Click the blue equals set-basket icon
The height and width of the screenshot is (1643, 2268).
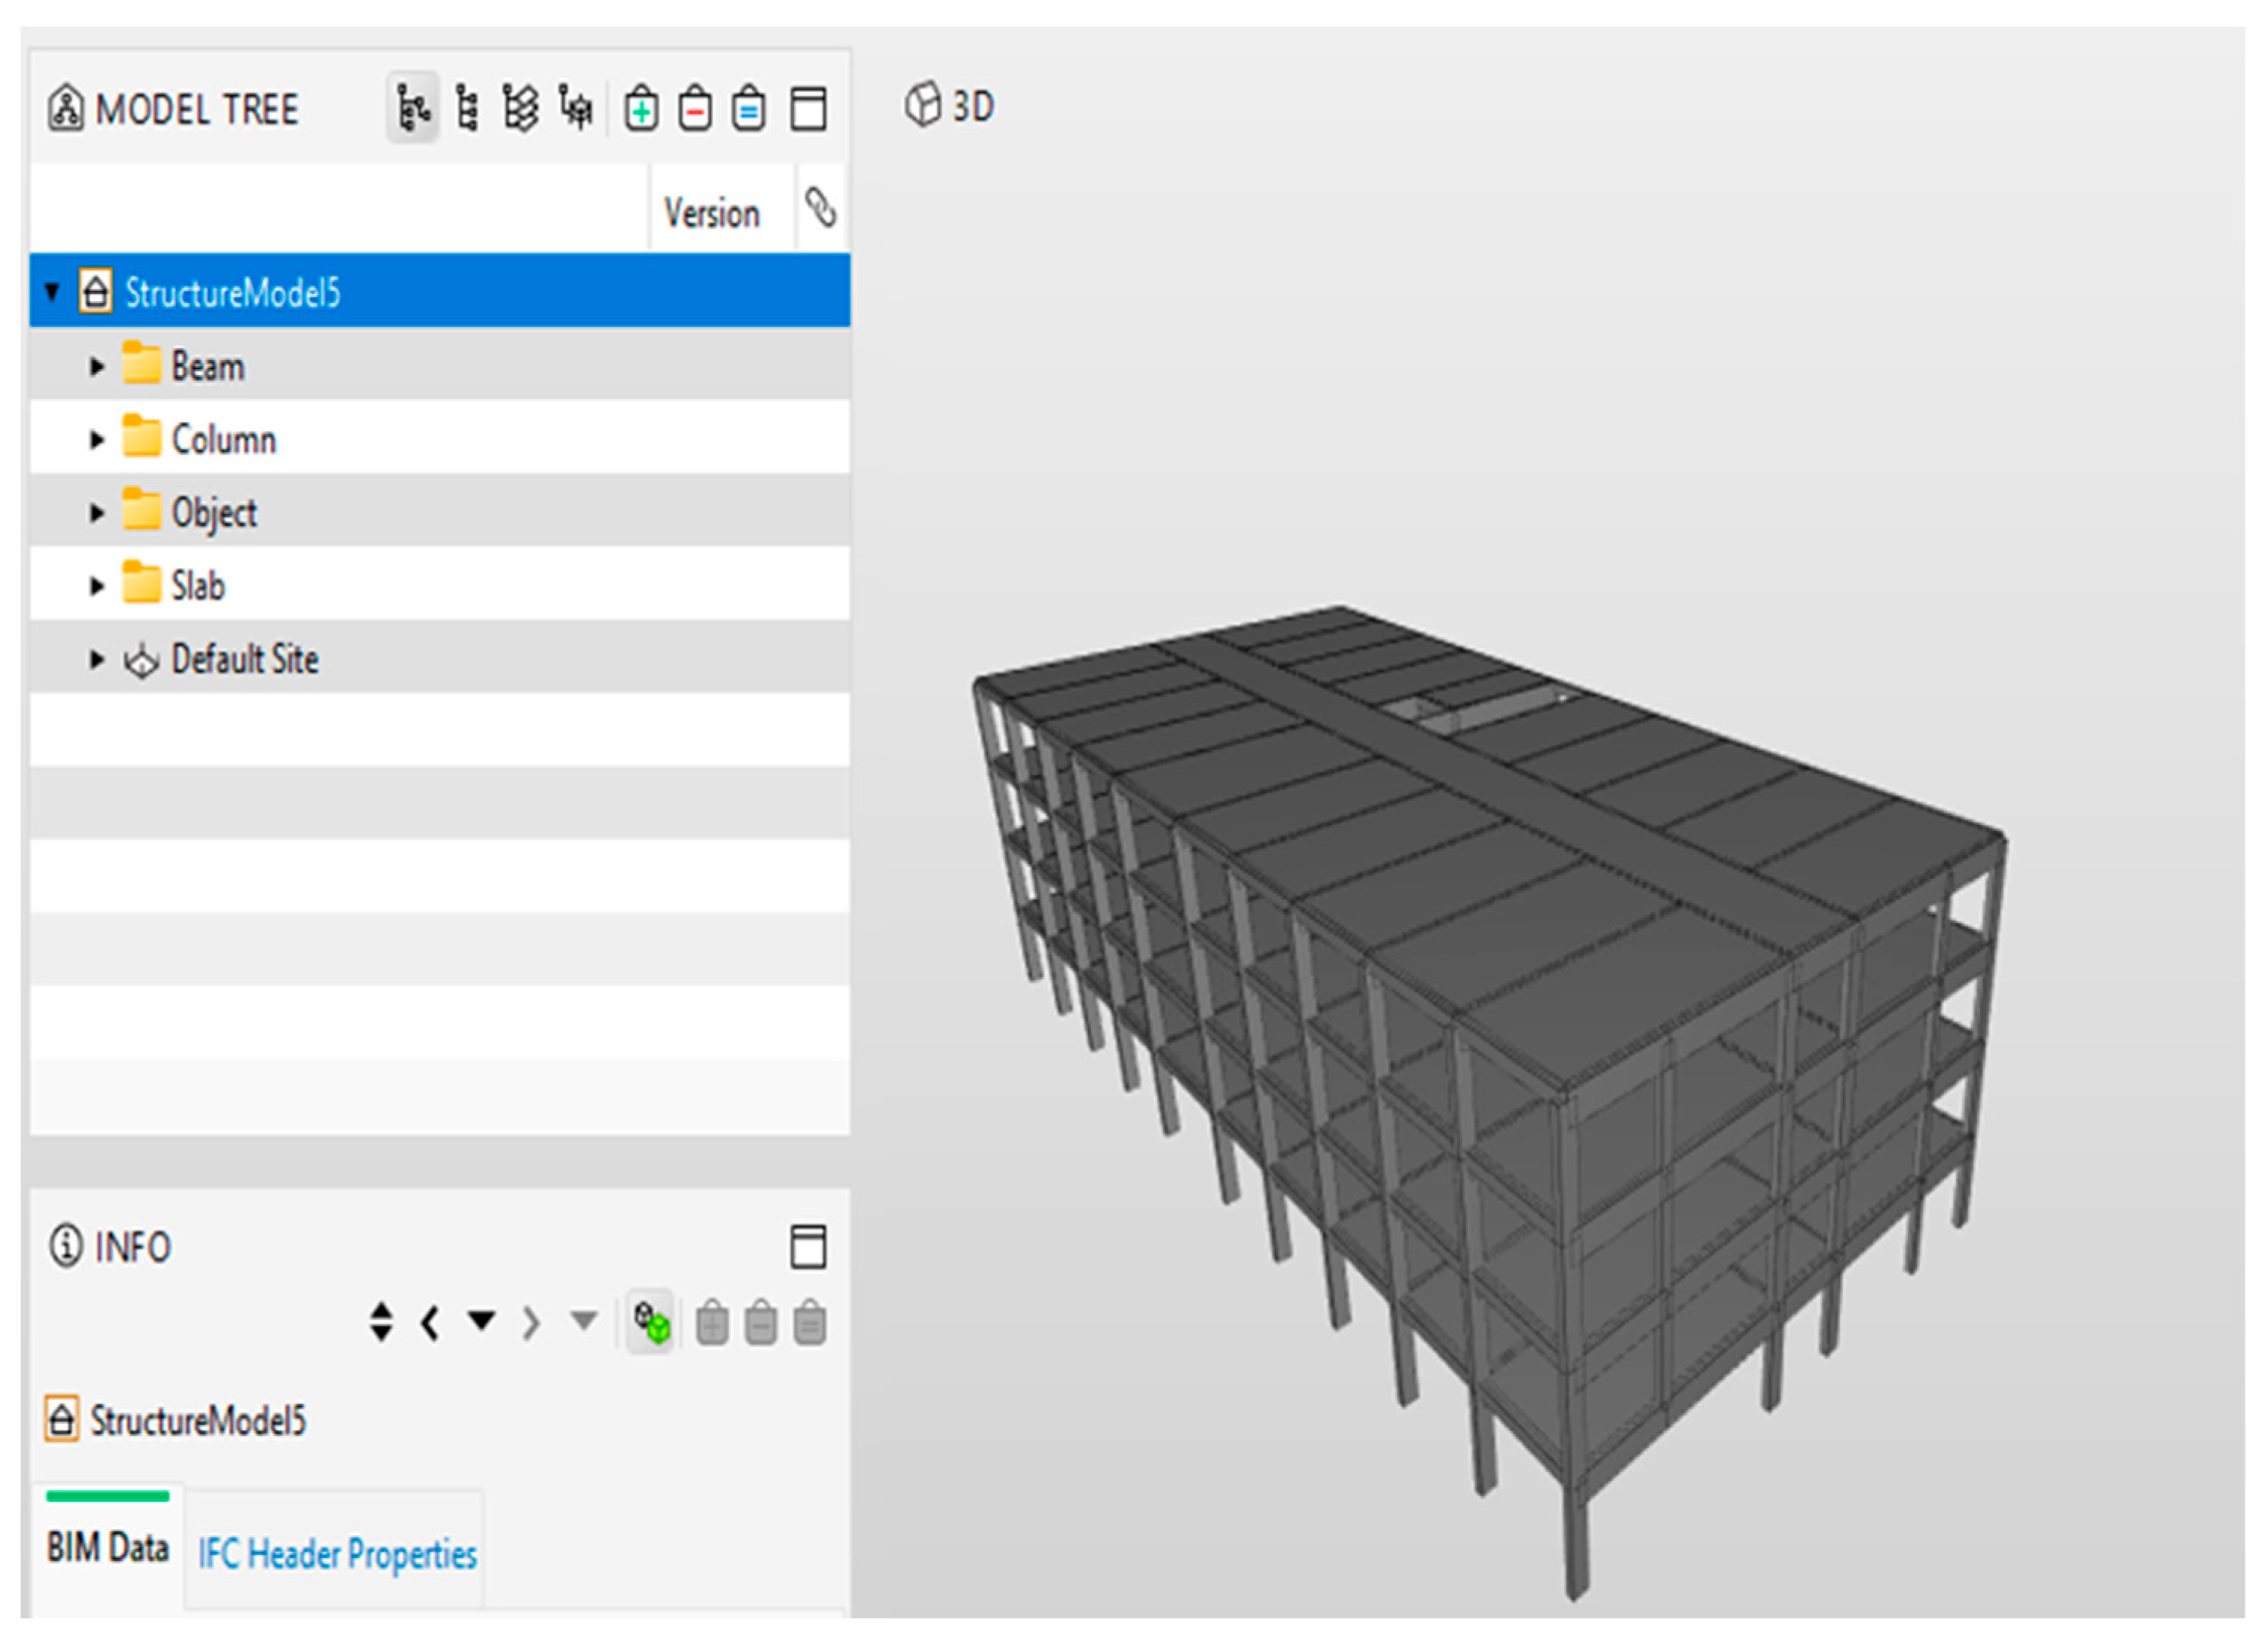748,108
